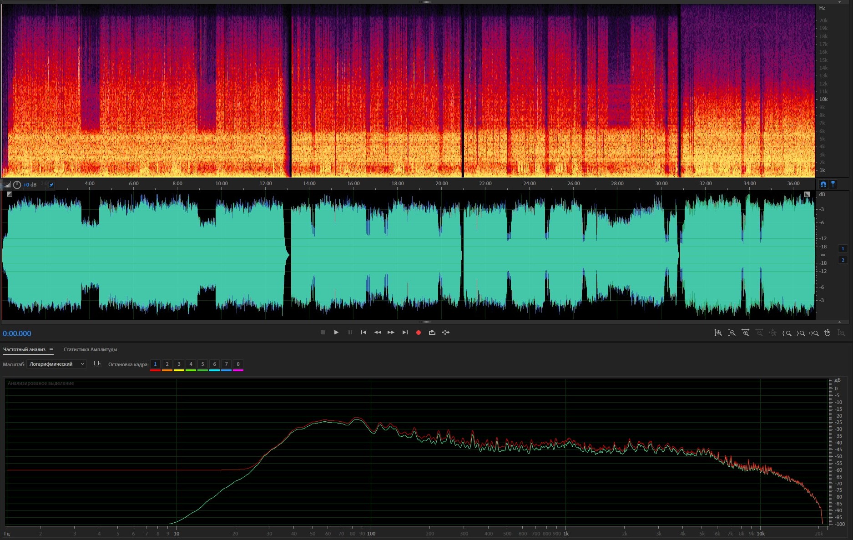Click the Hz label above spectral scale

coord(822,8)
